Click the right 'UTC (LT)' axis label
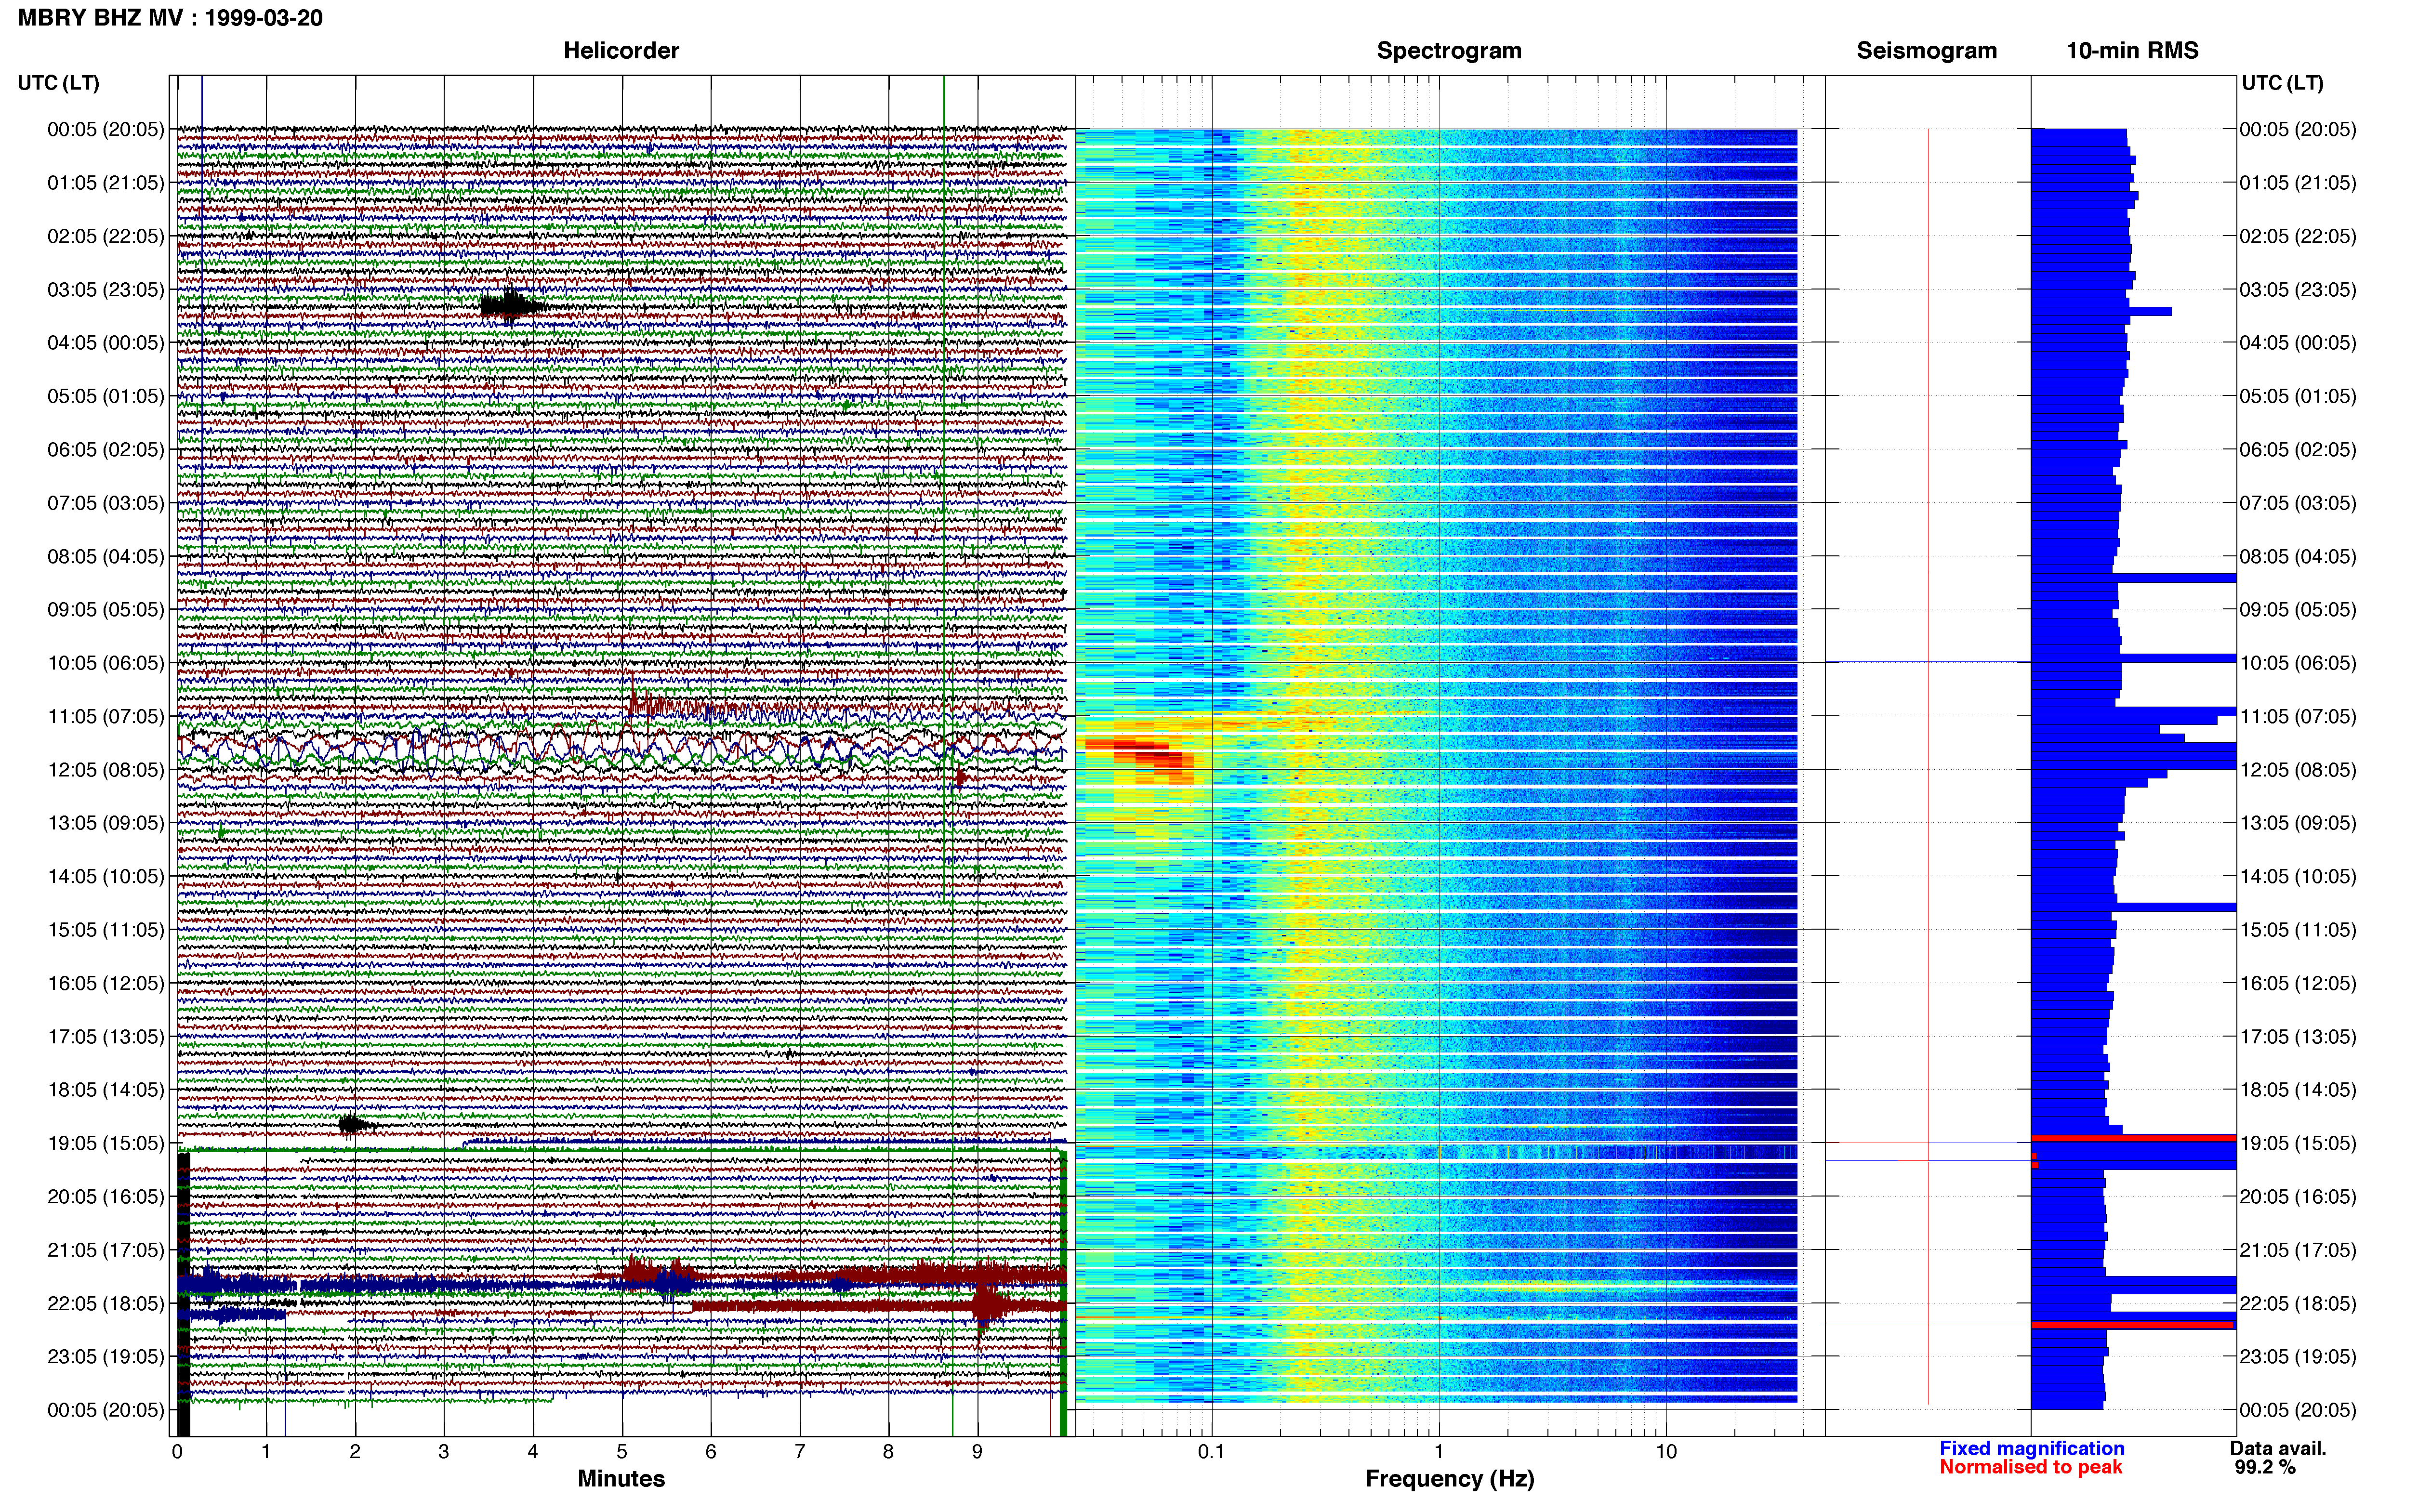The height and width of the screenshot is (1512, 2418). point(2282,83)
